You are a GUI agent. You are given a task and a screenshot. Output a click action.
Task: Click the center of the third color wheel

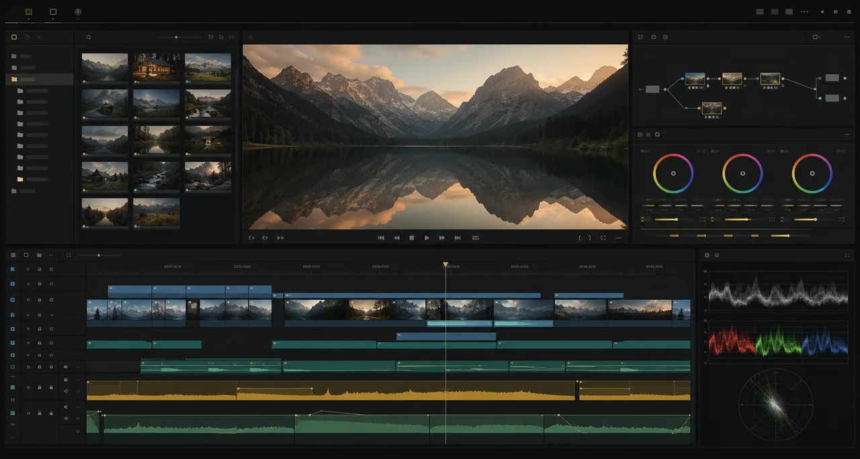click(x=812, y=173)
